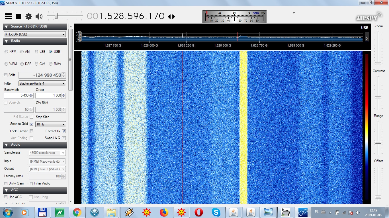Image resolution: width=389 pixels, height=218 pixels.
Task: Open Windows Explorer folder icon
Action: point(112,212)
